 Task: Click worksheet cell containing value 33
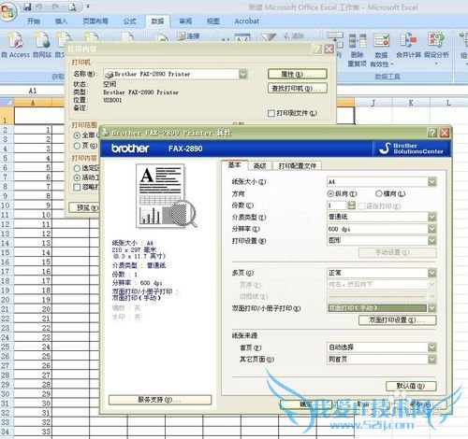point(33,432)
